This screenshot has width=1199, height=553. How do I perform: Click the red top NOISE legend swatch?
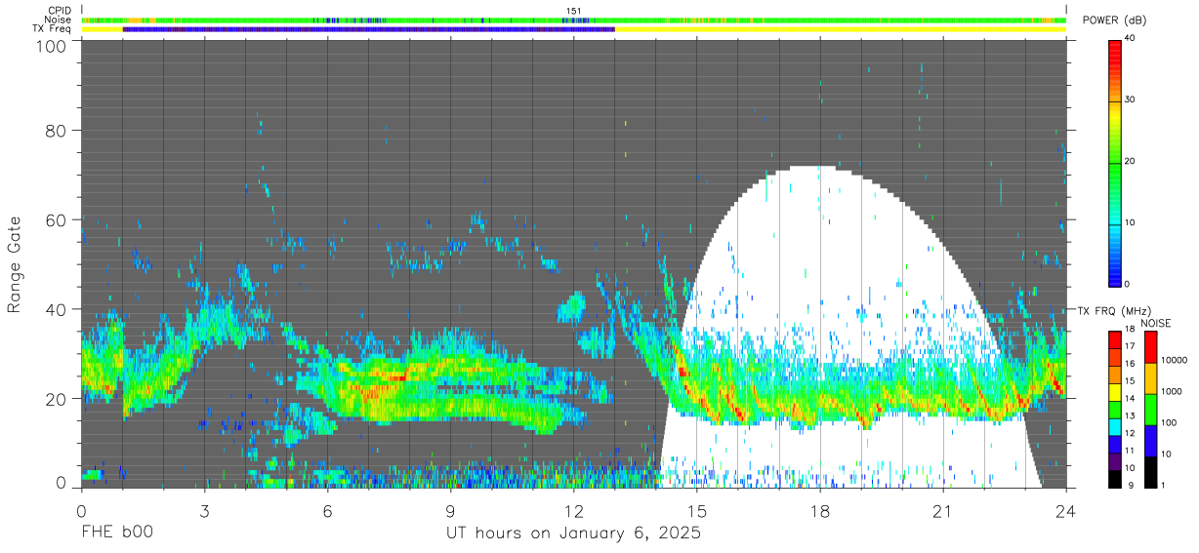click(x=1150, y=346)
